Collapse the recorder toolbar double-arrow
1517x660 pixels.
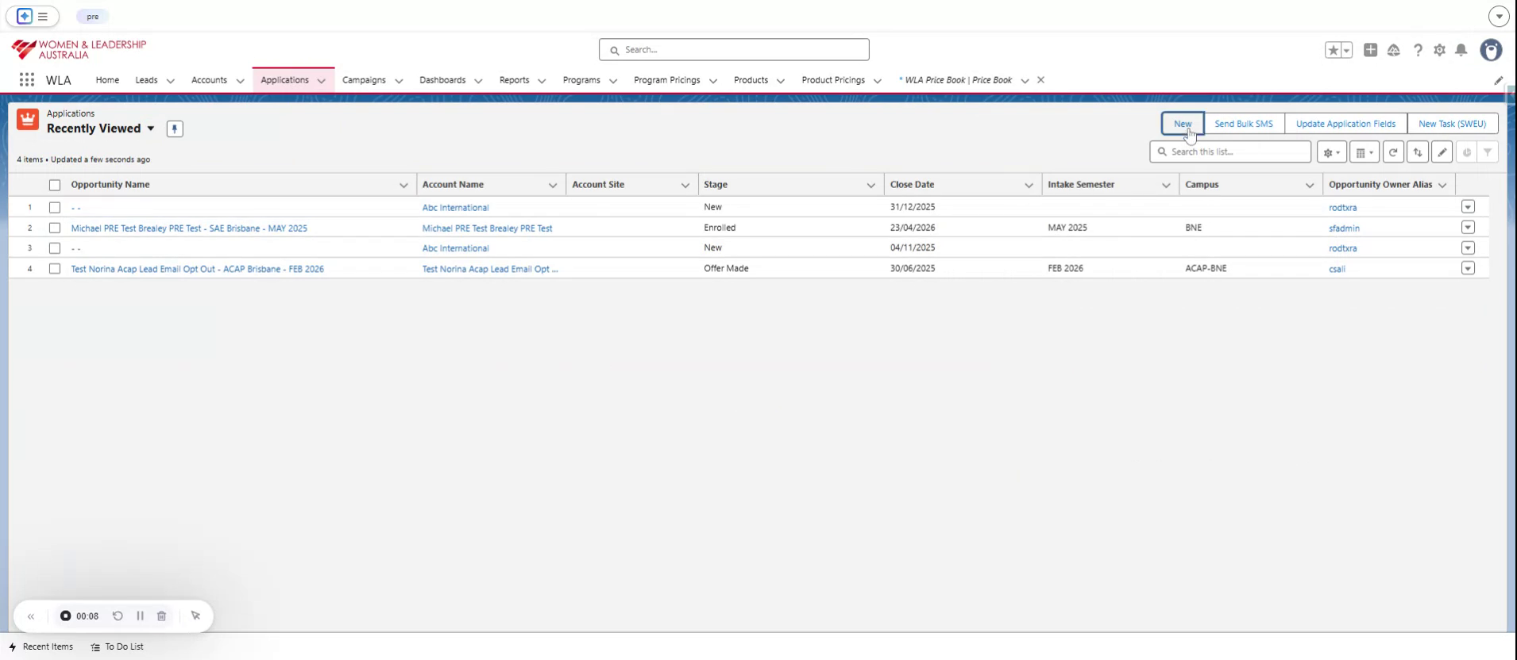[31, 616]
